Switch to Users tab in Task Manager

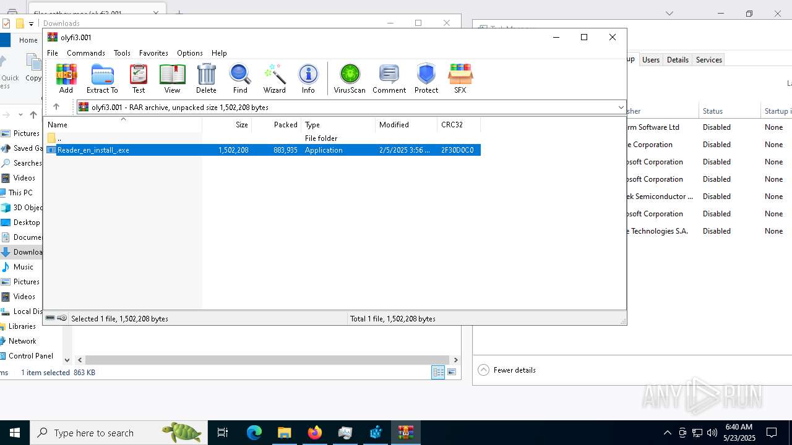pos(650,60)
